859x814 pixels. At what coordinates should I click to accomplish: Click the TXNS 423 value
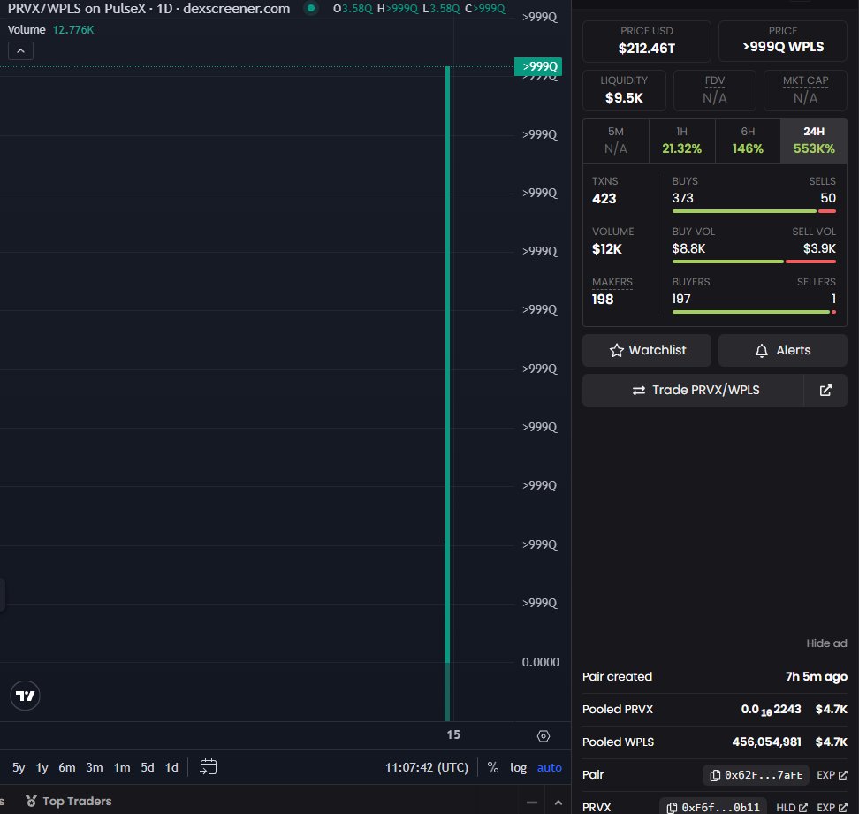point(604,199)
